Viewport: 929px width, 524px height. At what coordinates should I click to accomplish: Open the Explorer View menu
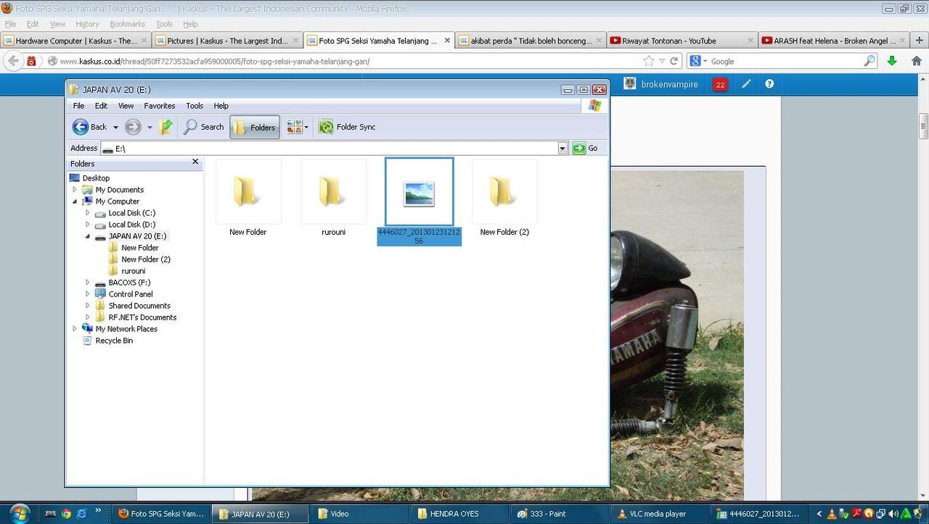[x=126, y=106]
